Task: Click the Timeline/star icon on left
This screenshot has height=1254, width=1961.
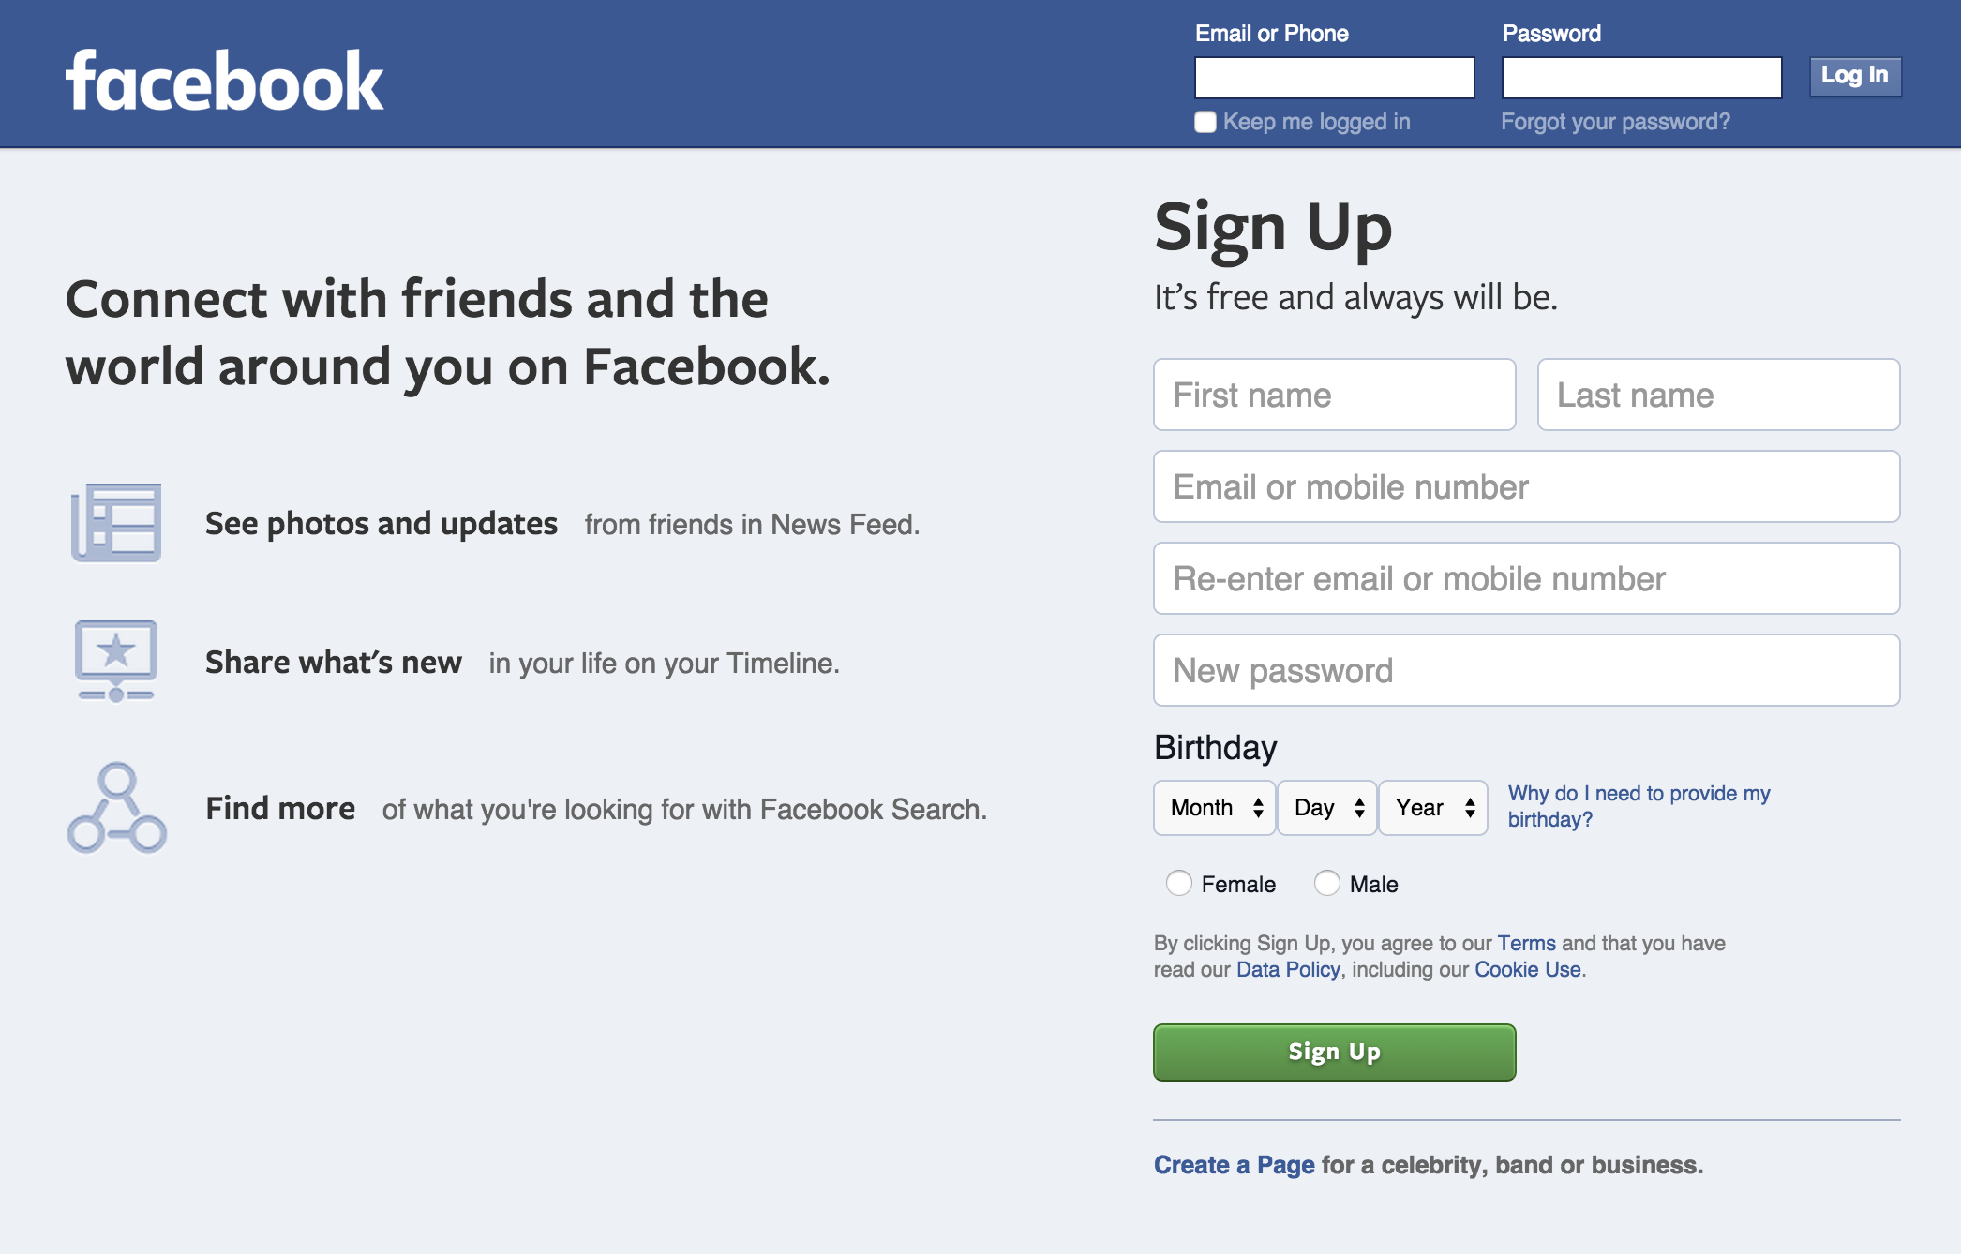Action: point(116,662)
